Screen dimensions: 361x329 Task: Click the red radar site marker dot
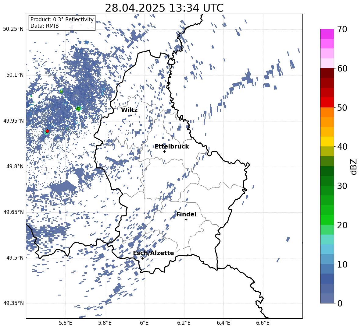click(x=47, y=131)
